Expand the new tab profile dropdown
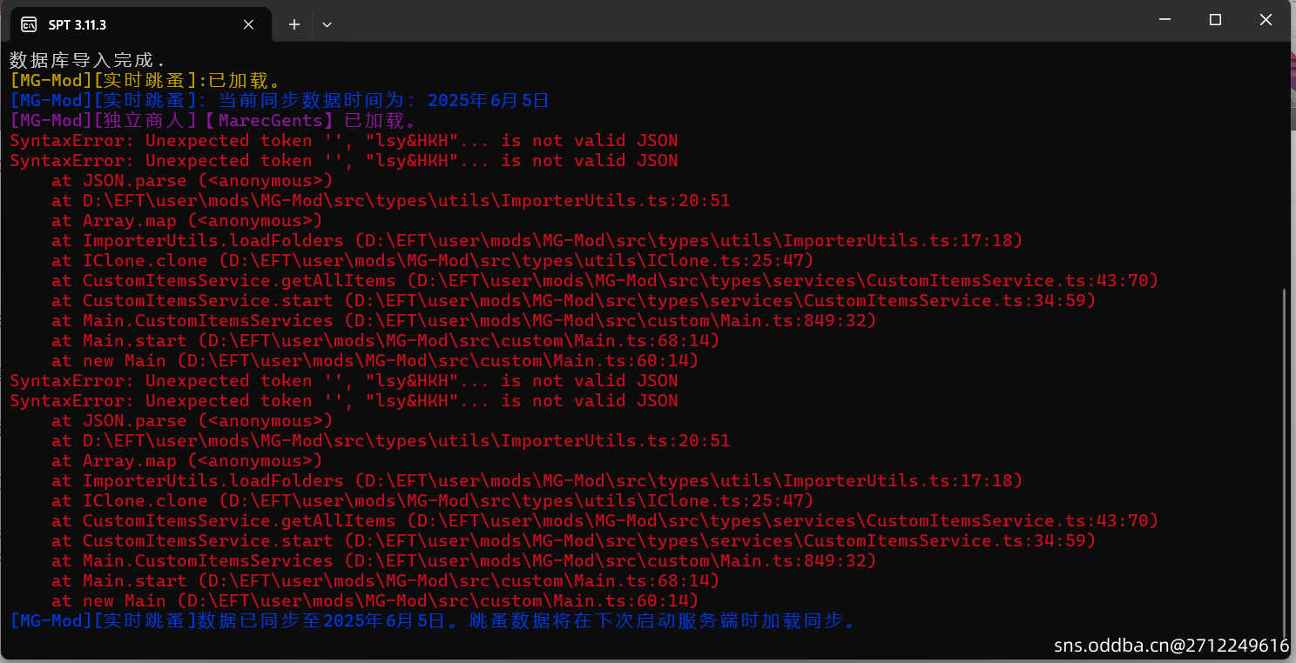The image size is (1296, 663). point(327,24)
